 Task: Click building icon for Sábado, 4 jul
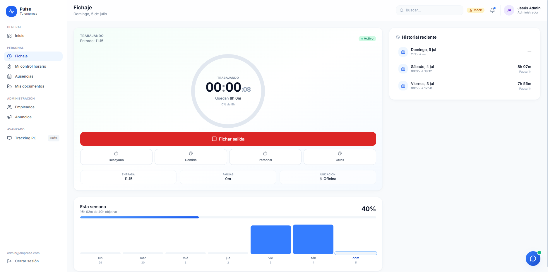click(403, 69)
